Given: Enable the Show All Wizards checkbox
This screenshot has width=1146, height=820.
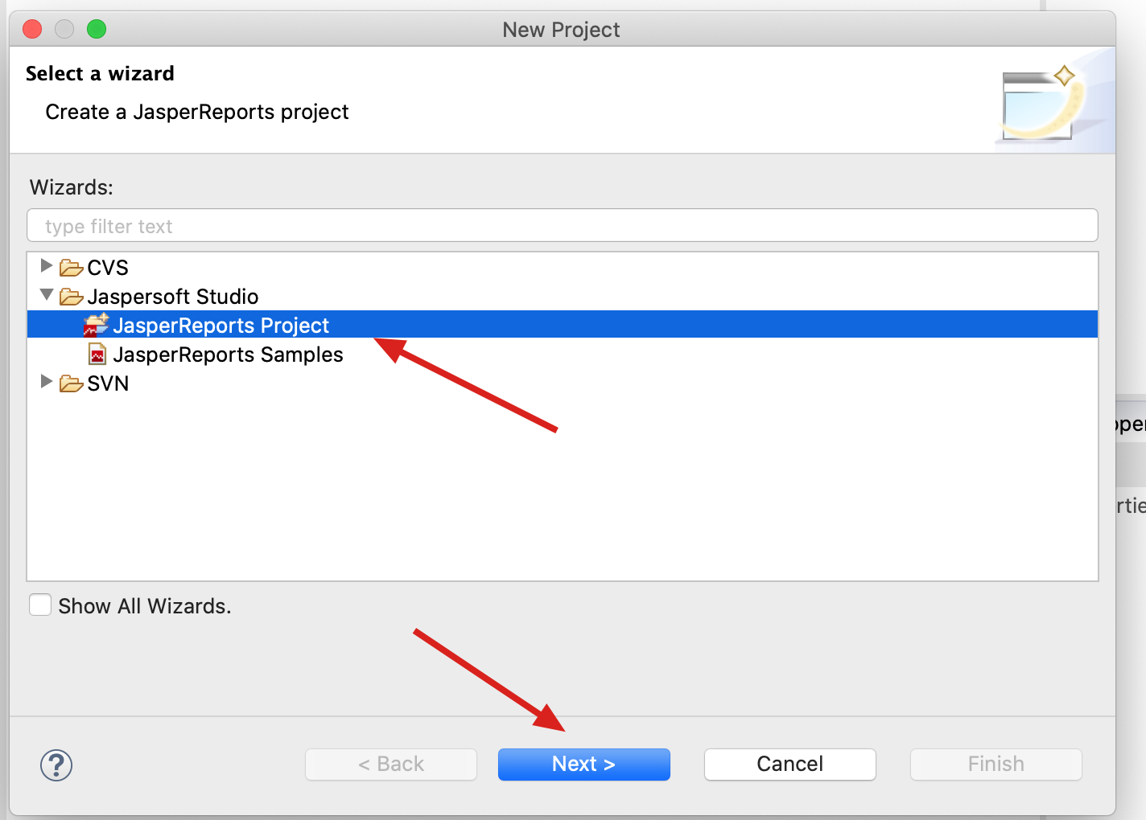Looking at the screenshot, I should click(x=40, y=605).
